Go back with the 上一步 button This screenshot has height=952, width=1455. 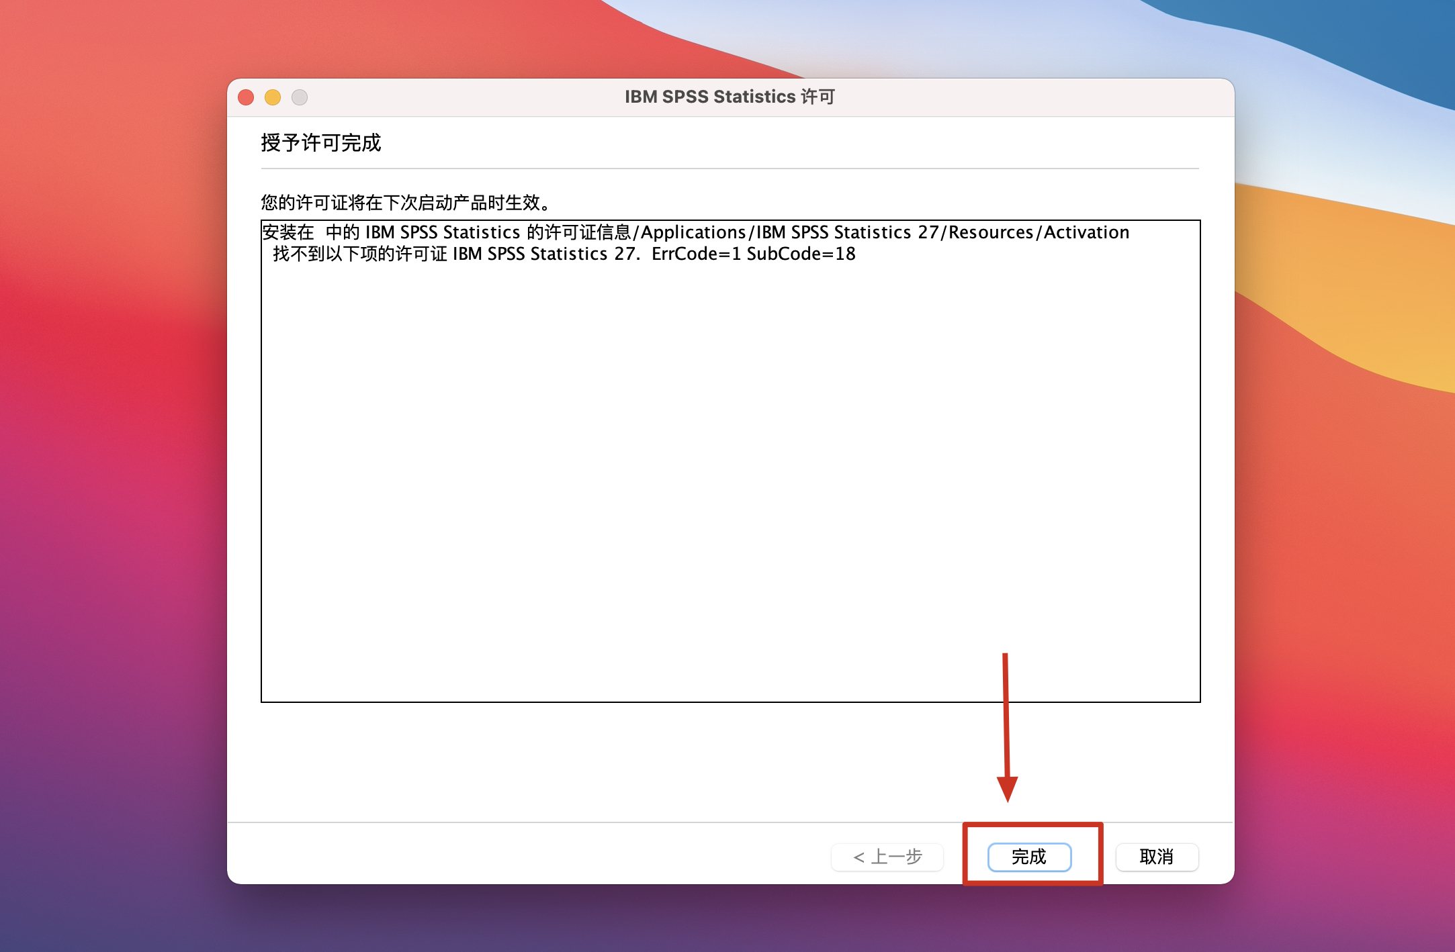(887, 857)
